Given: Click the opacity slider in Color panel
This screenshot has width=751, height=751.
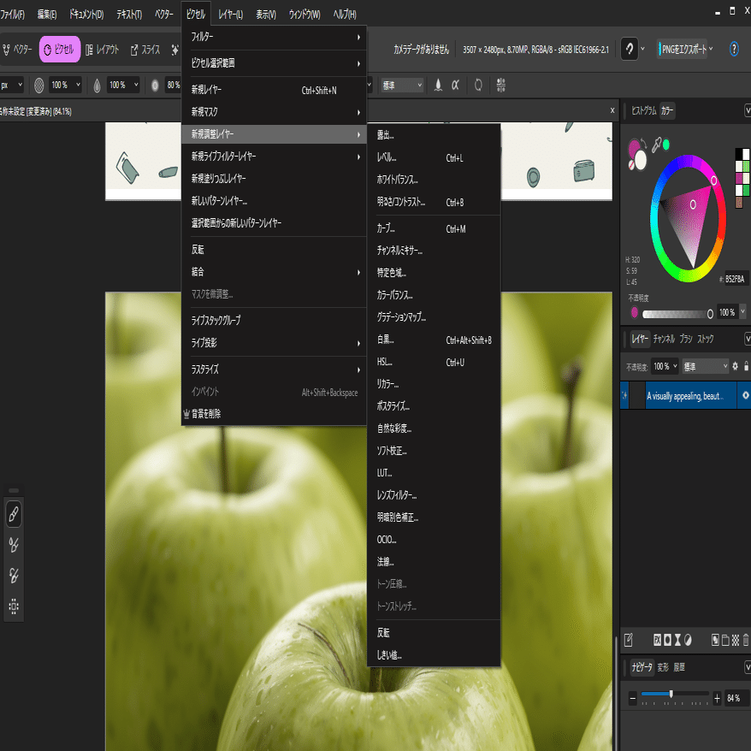Looking at the screenshot, I should pyautogui.click(x=677, y=314).
